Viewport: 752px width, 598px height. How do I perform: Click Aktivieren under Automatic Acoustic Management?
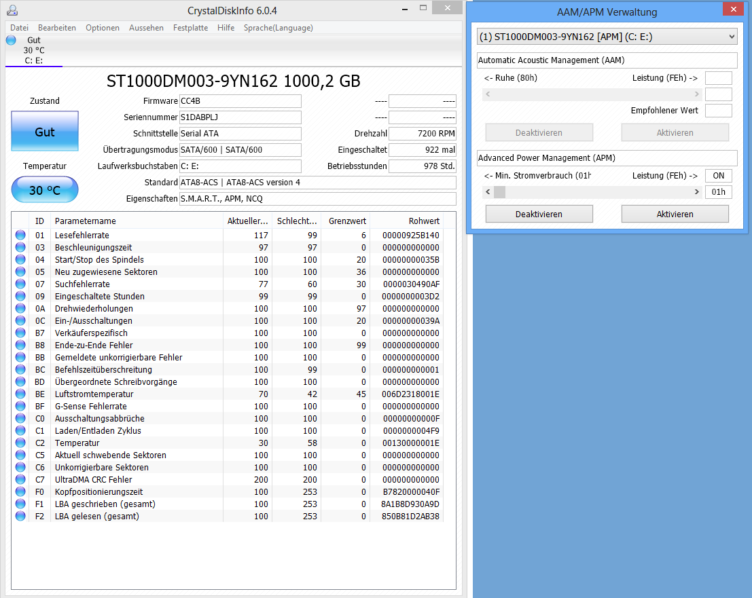point(675,133)
